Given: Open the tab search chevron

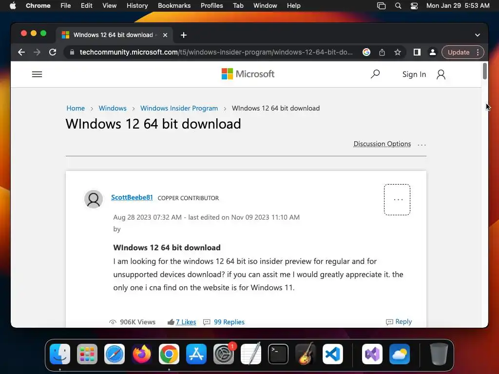Looking at the screenshot, I should point(478,35).
